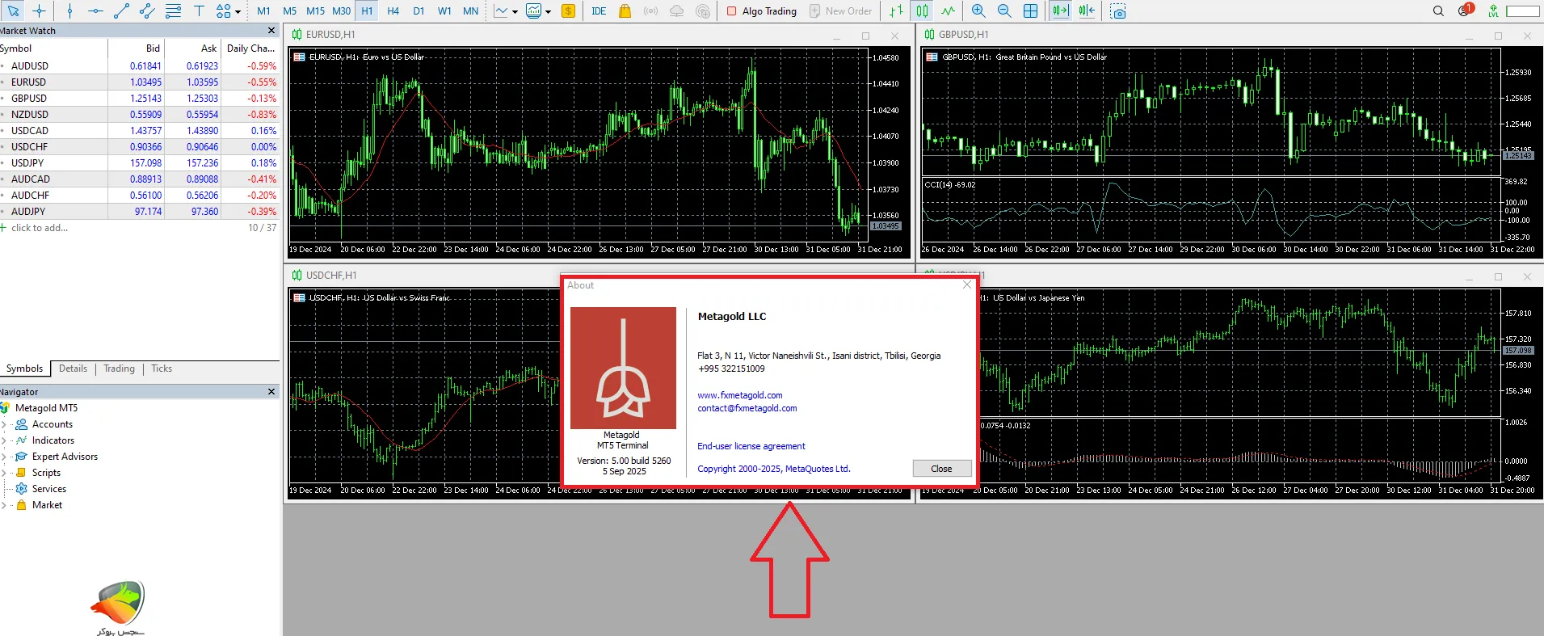
Task: Expand the Expert Advisors tree node
Action: (4, 457)
